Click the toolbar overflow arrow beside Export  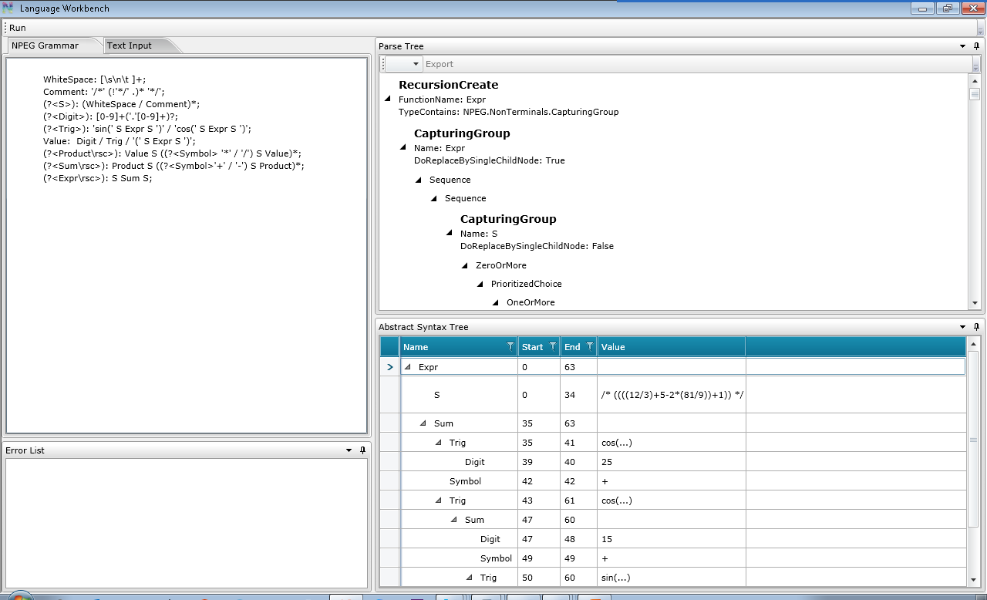(x=975, y=65)
